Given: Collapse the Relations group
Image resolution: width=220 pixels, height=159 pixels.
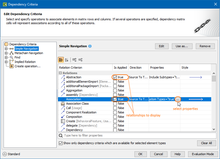Looking at the screenshot, I should coord(61,73).
